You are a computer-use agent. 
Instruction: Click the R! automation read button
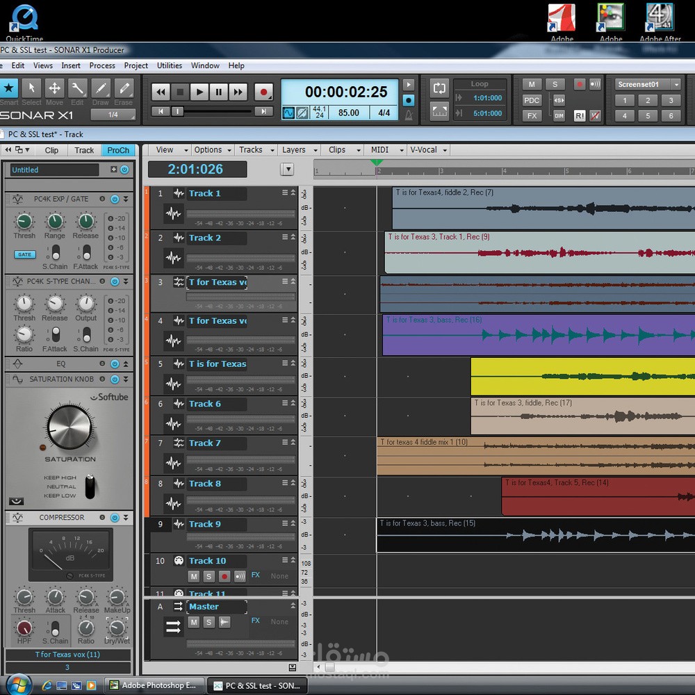[x=580, y=116]
